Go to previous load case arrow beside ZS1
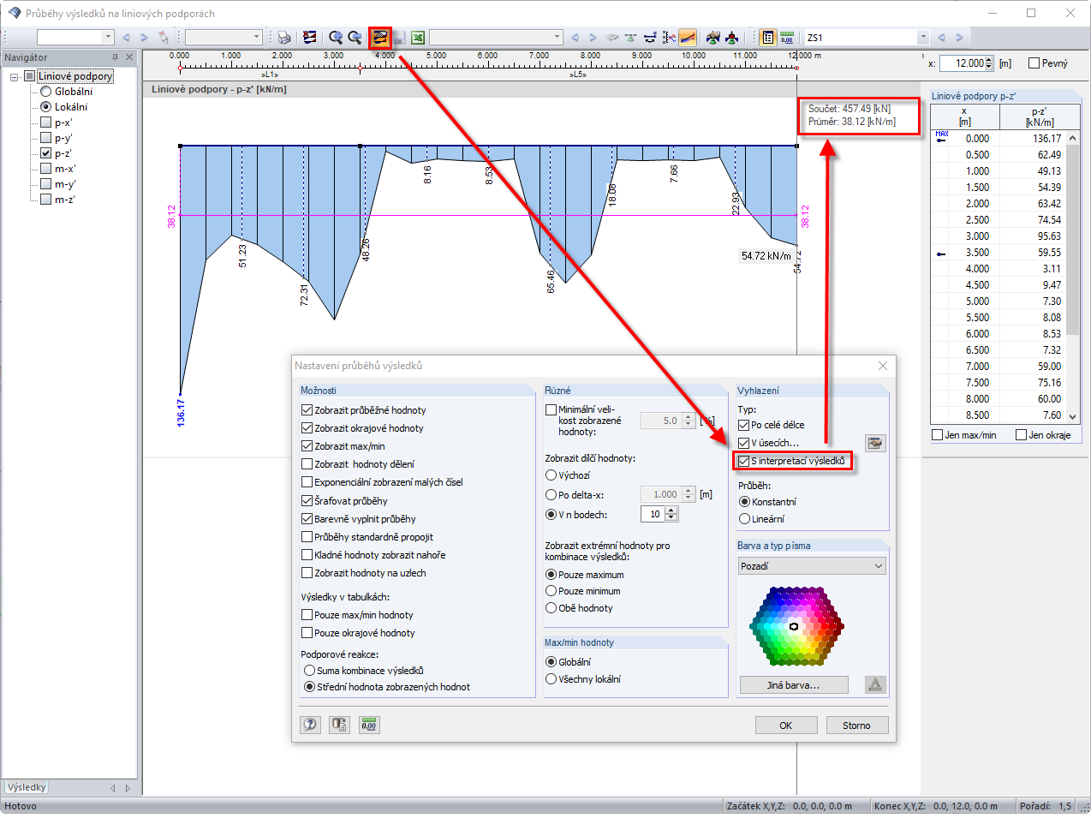Screen dimensions: 1091x818 (941, 38)
